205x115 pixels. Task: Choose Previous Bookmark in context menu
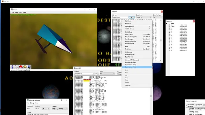137,42
